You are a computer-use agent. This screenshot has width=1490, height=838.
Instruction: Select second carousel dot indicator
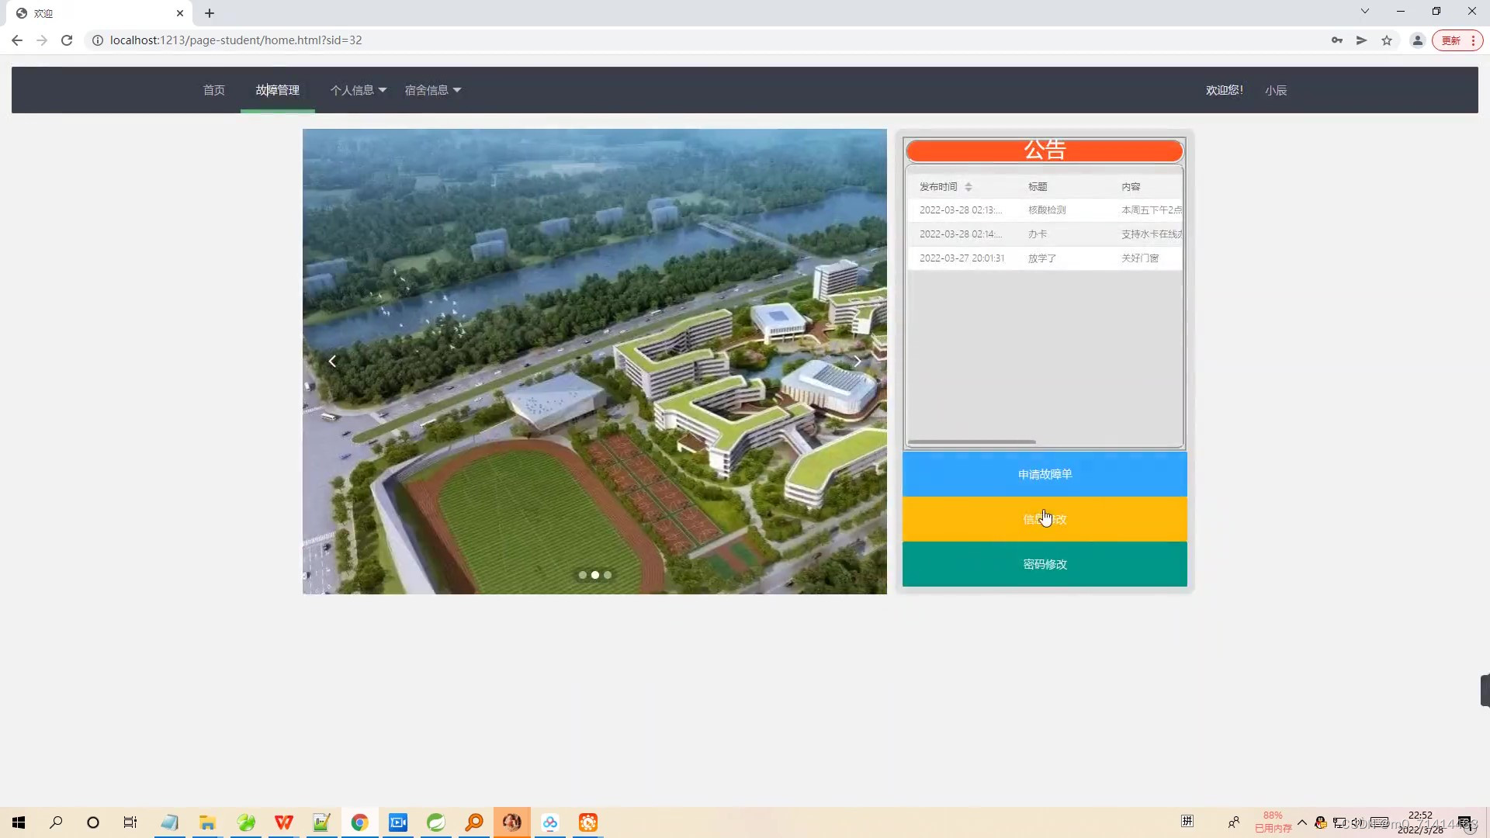[594, 573]
